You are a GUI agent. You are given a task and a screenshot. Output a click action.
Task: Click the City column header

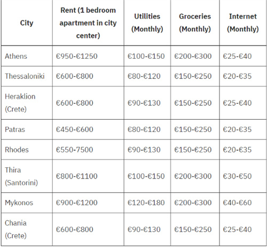coord(27,23)
